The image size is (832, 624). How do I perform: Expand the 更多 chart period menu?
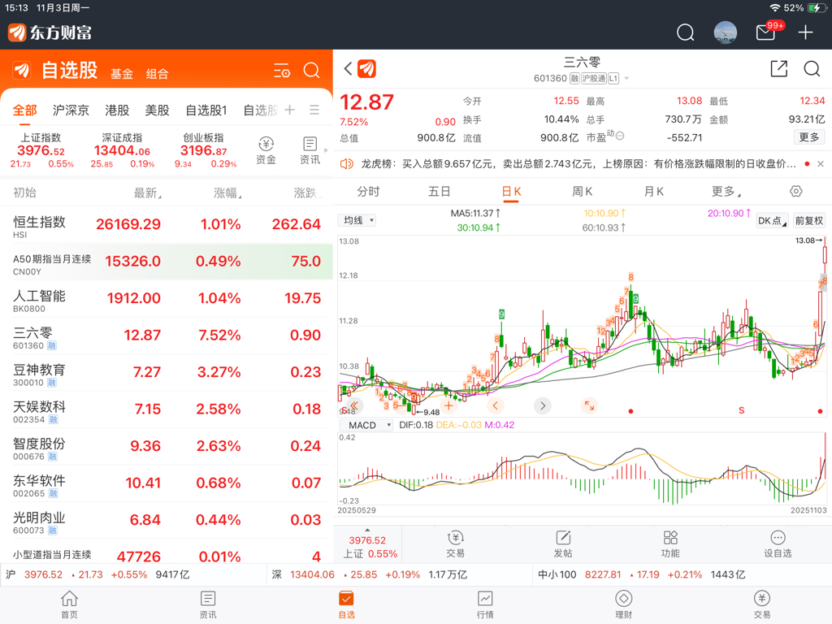pyautogui.click(x=726, y=192)
